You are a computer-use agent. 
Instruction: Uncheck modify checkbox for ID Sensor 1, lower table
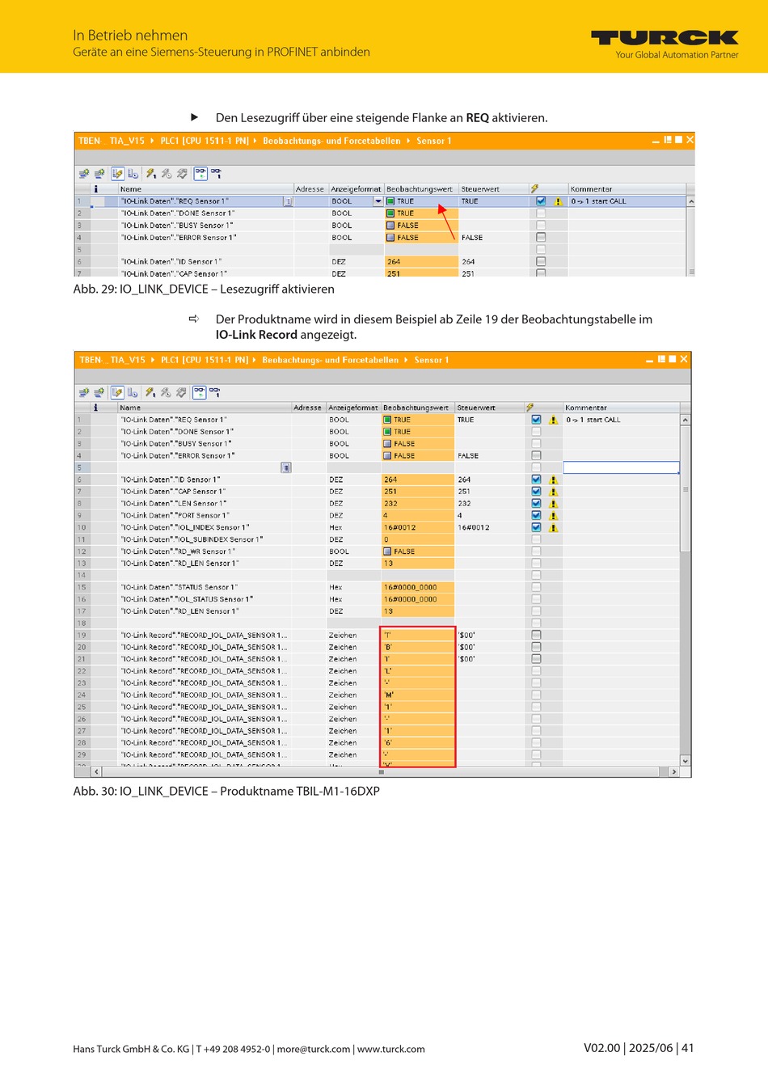536,480
